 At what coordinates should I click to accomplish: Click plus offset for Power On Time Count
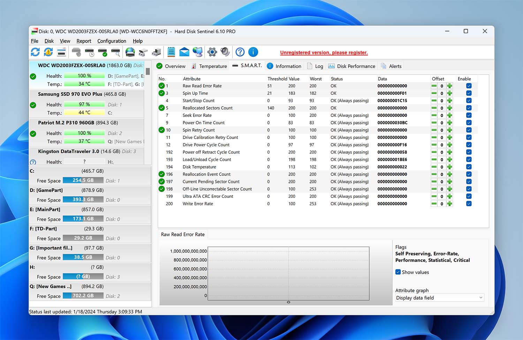click(450, 123)
